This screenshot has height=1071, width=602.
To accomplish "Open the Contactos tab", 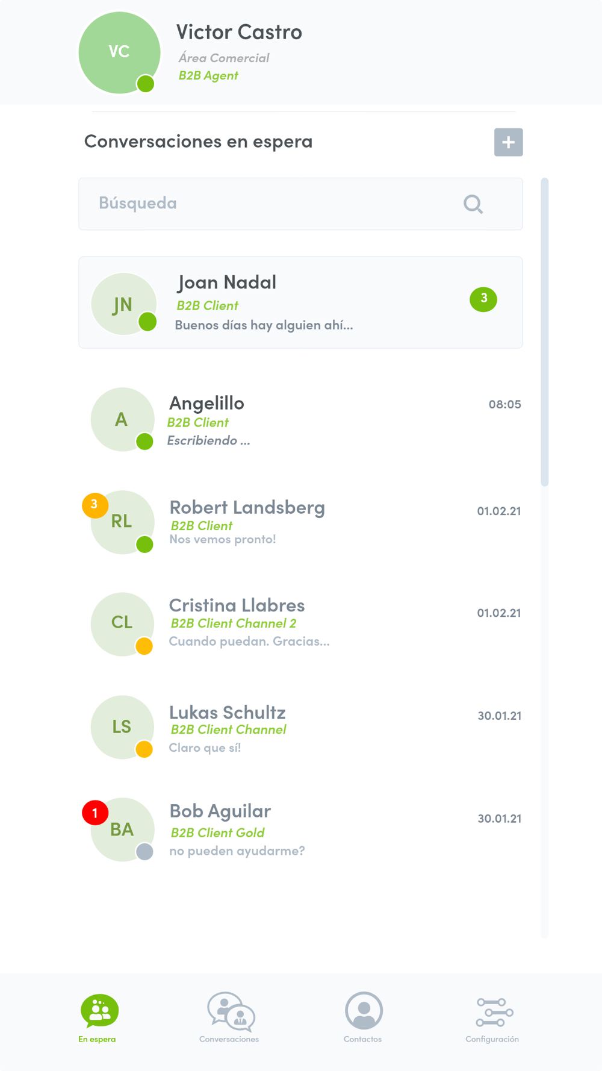I will click(363, 1018).
